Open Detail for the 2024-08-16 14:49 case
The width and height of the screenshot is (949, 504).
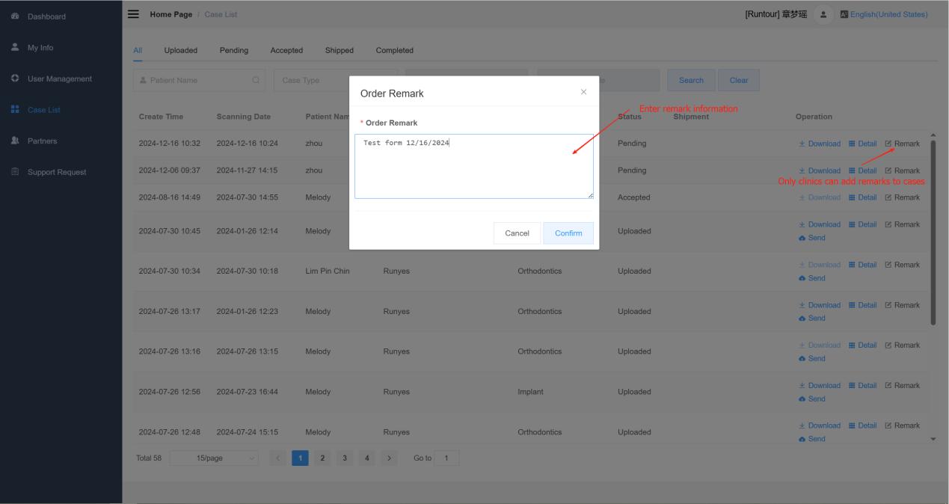(x=863, y=197)
